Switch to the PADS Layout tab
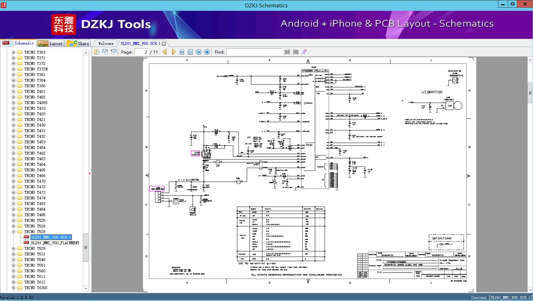 (x=50, y=43)
